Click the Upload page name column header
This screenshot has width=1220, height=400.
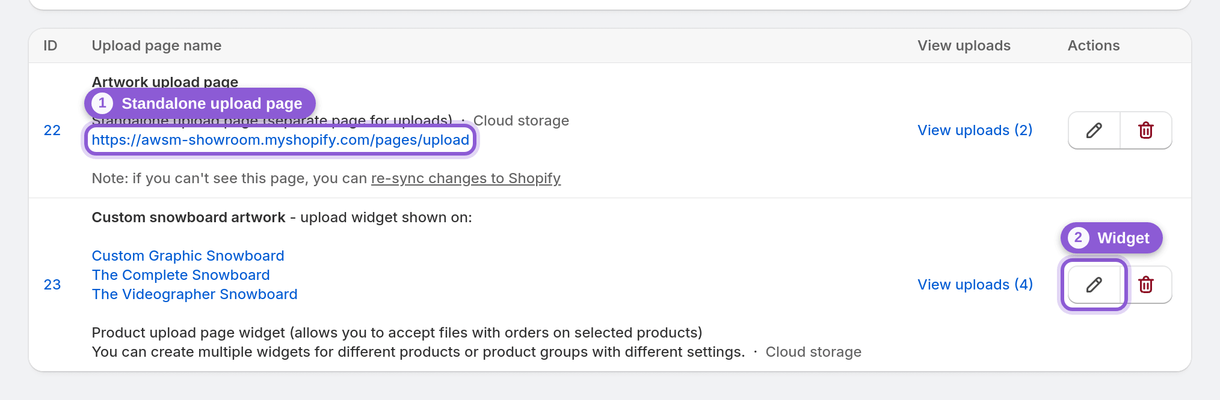click(156, 46)
